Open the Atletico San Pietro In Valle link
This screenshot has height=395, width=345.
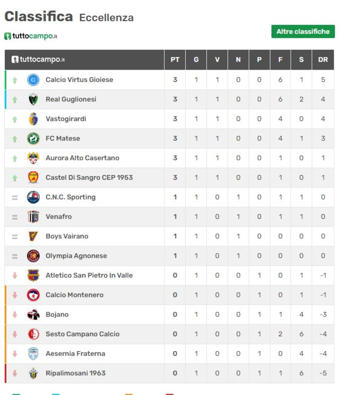coord(89,275)
